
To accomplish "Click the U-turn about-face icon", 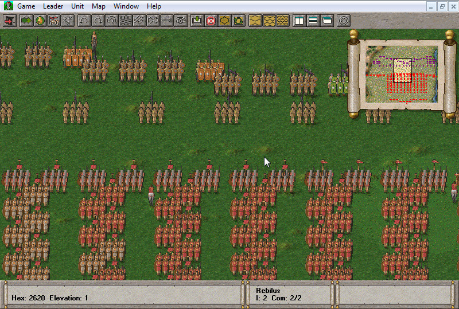I will click(x=112, y=21).
